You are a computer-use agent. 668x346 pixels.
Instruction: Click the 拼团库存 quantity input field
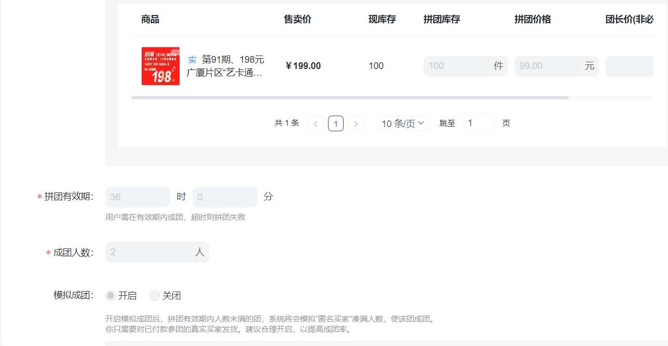pos(466,66)
